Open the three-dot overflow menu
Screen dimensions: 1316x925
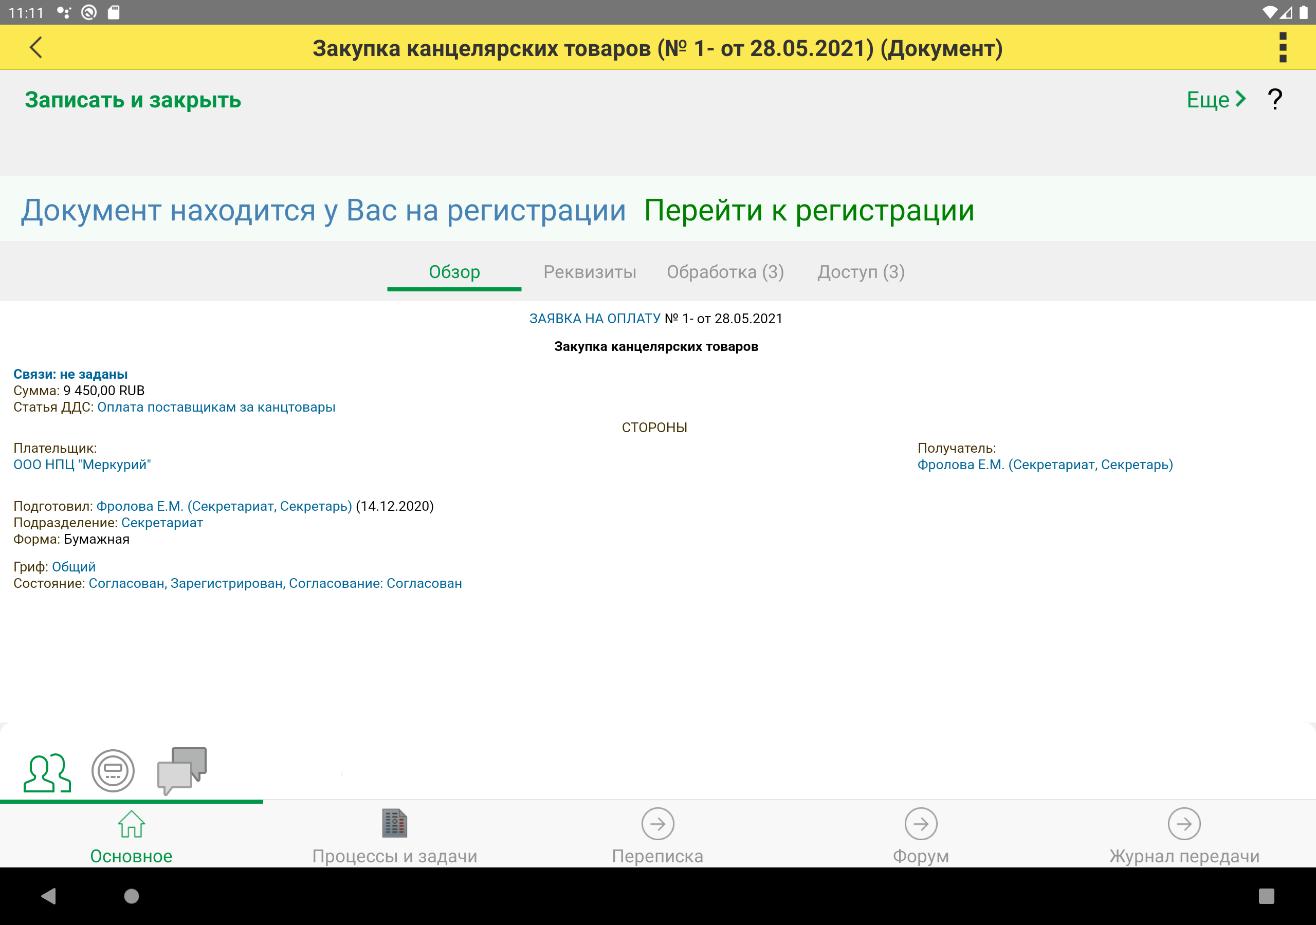coord(1283,48)
